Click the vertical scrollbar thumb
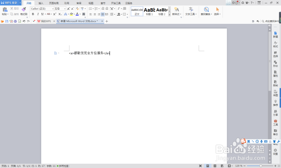The width and height of the screenshot is (281, 168). click(270, 61)
